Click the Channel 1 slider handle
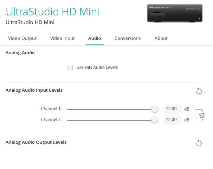 pos(155,109)
